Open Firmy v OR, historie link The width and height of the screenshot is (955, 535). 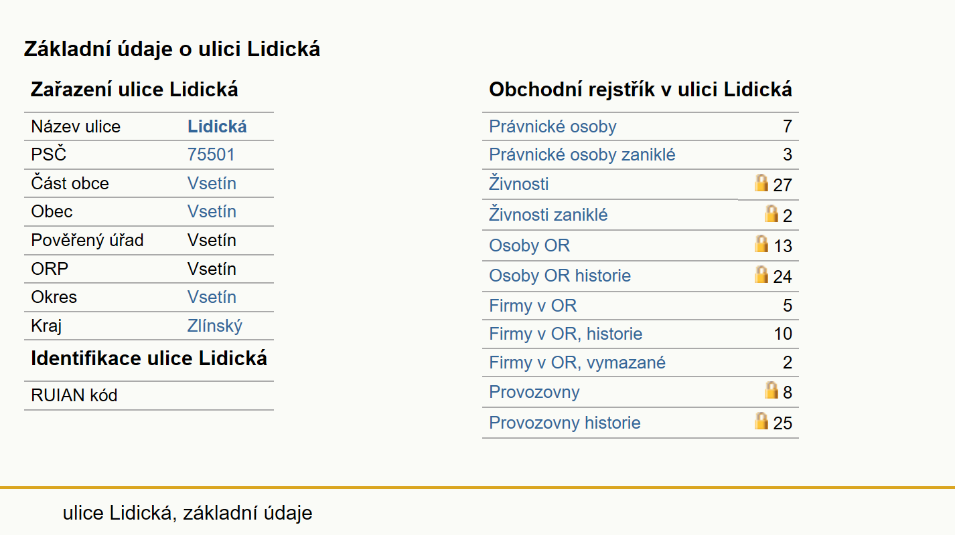[x=565, y=334]
